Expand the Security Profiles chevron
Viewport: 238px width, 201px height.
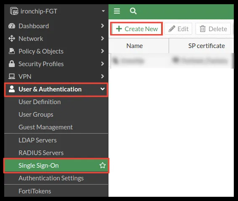(x=103, y=64)
